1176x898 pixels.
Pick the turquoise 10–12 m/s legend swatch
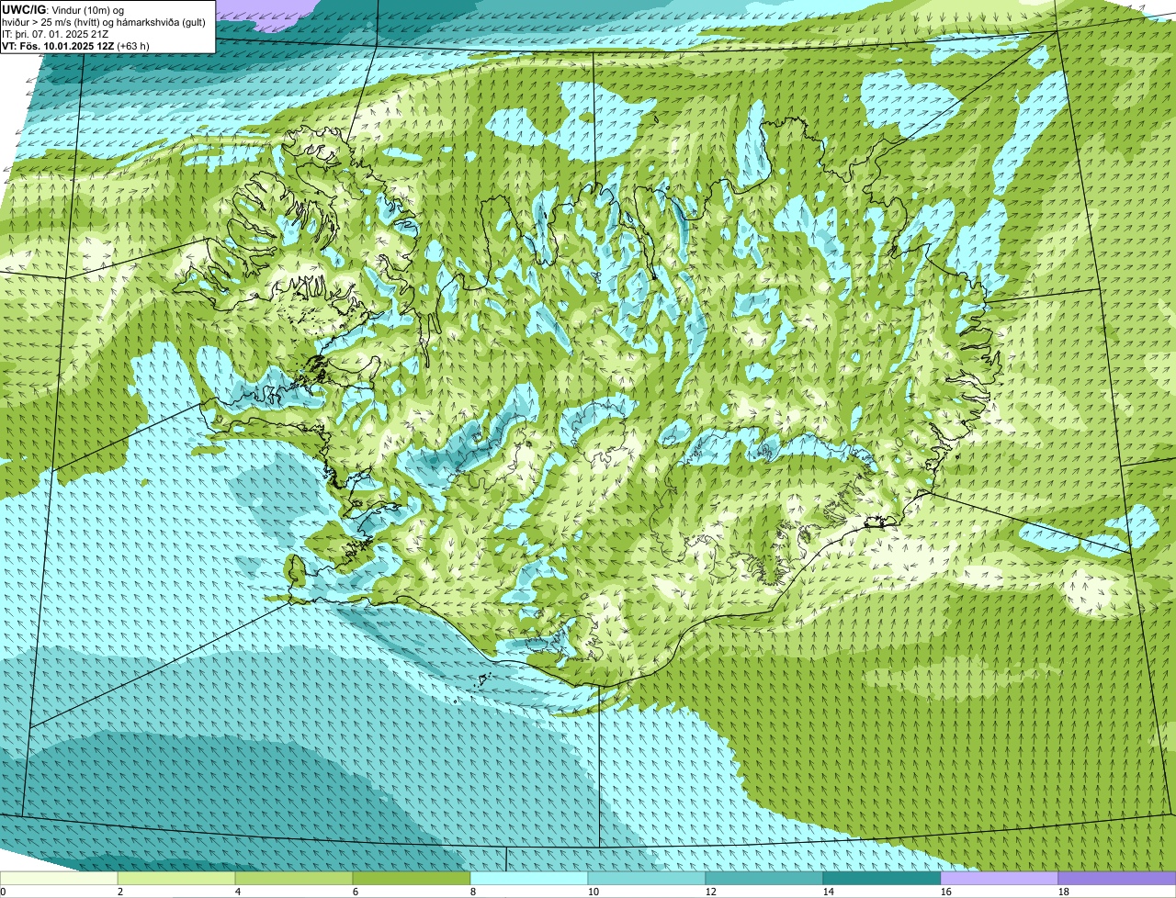[x=647, y=879]
